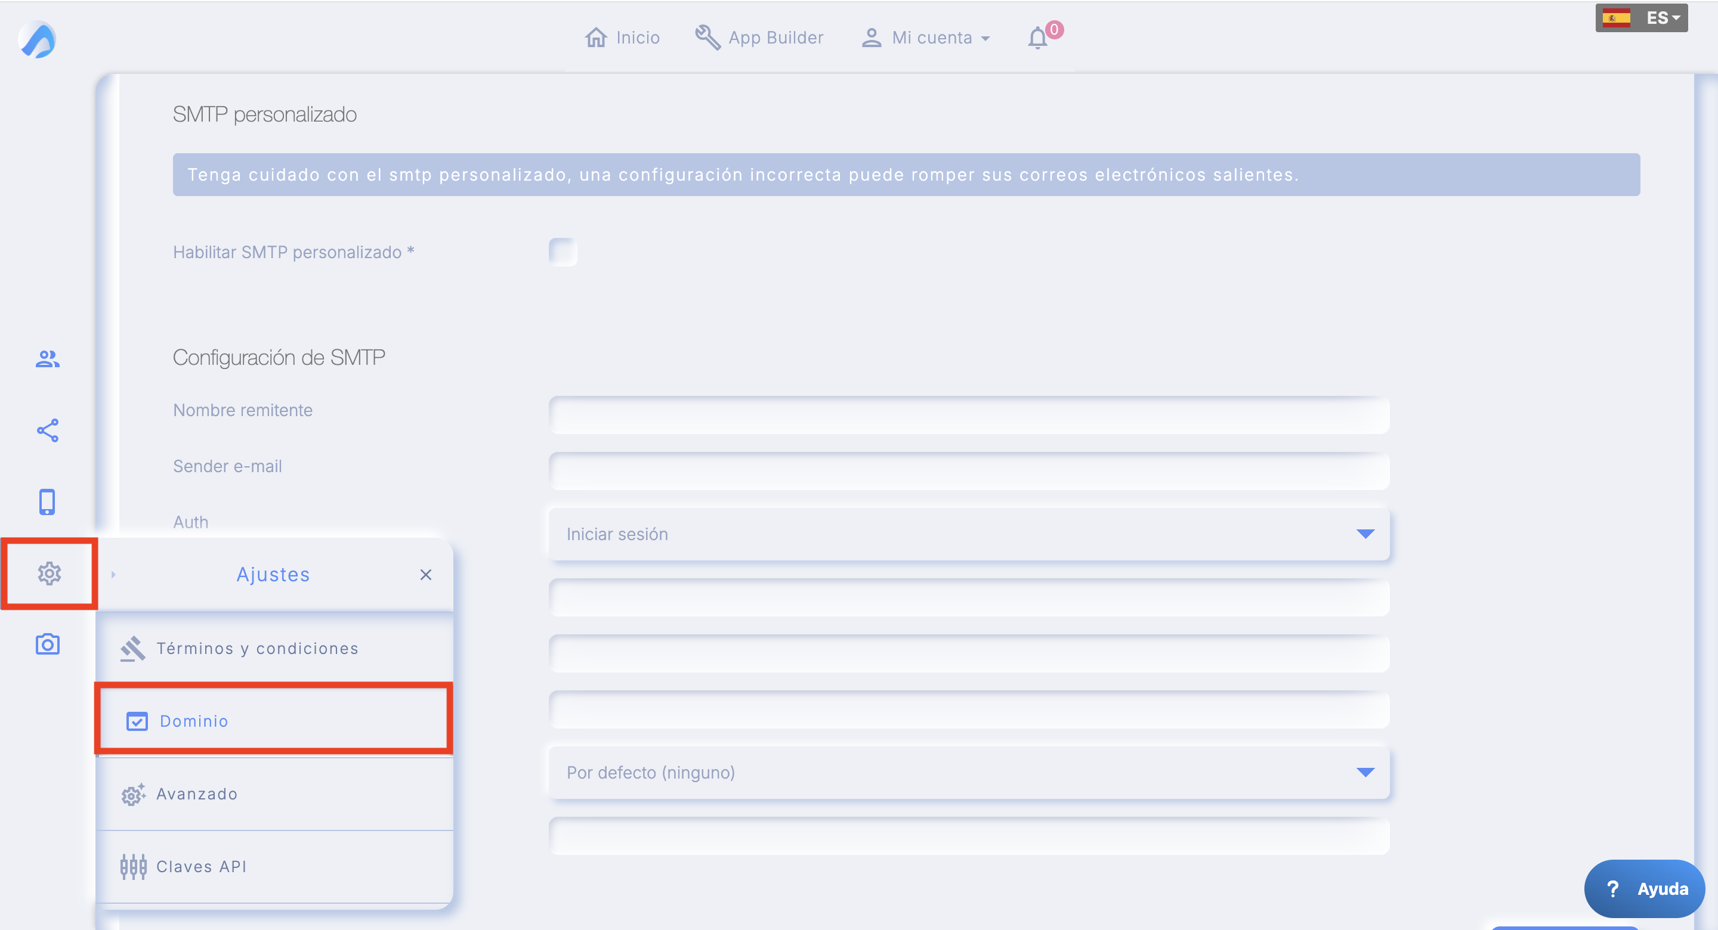Open the mobile phone sidebar icon
Screen dimensions: 1718x930
pos(47,501)
